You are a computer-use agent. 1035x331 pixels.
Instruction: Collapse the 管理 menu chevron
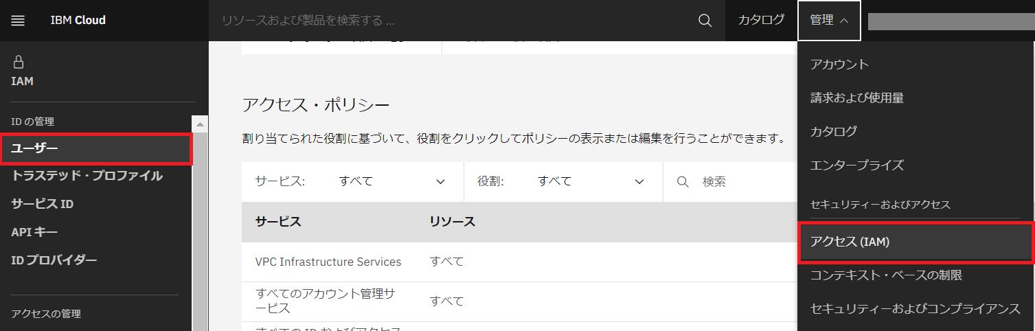click(x=844, y=21)
